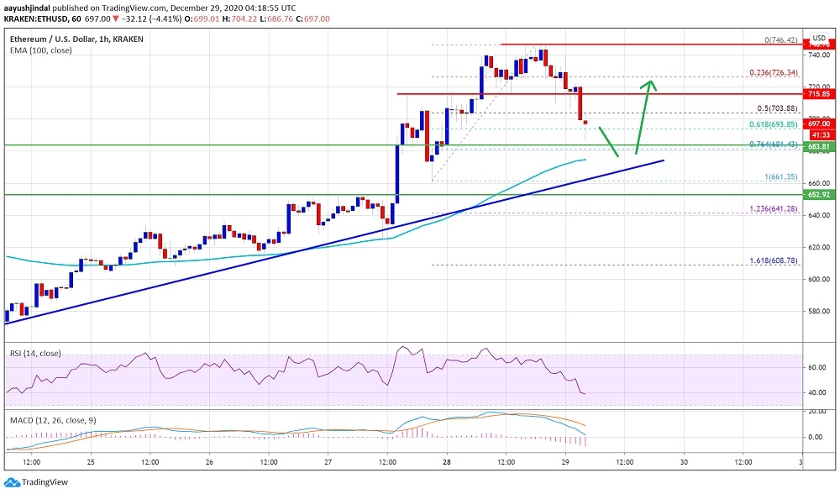The width and height of the screenshot is (840, 494).
Task: Click the 640.00 price axis label
Action: point(820,215)
